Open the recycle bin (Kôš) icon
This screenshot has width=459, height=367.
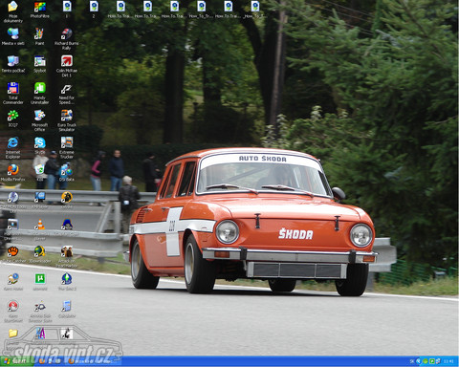[x=39, y=170]
